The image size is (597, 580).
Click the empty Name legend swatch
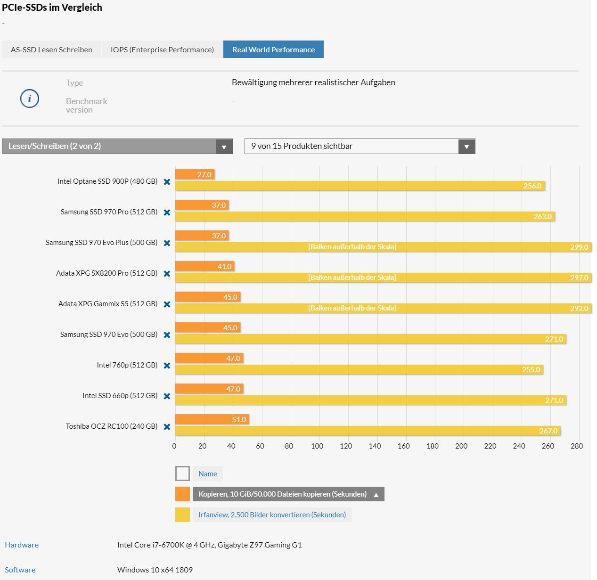[182, 474]
